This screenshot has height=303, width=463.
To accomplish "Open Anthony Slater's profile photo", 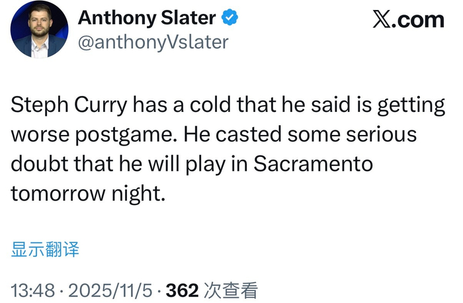I will [x=40, y=29].
